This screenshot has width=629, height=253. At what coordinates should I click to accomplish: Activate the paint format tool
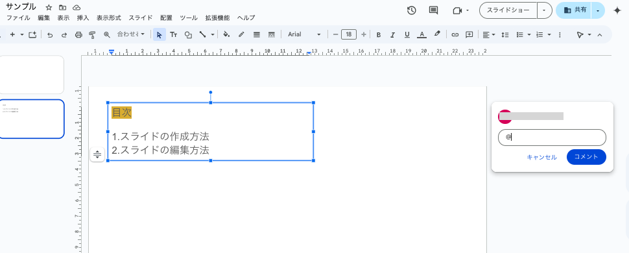92,34
